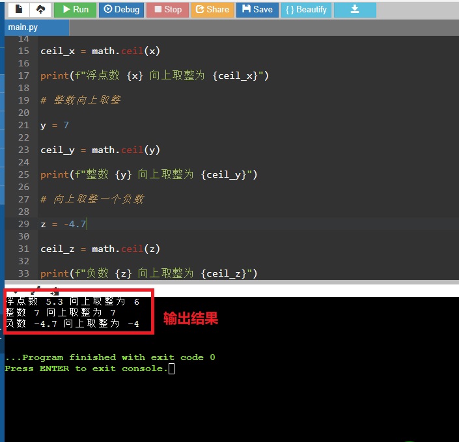Click the comment "# 整数向上取整"
Screen dimensions: 459x442
(81, 100)
